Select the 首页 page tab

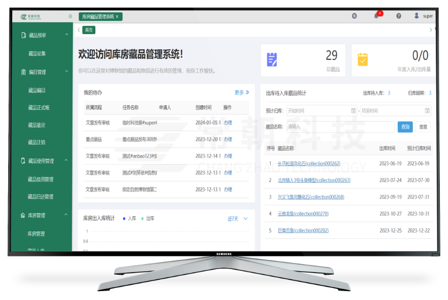coord(89,30)
